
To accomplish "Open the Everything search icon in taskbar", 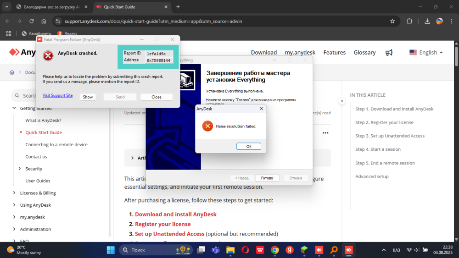I will click(x=334, y=250).
